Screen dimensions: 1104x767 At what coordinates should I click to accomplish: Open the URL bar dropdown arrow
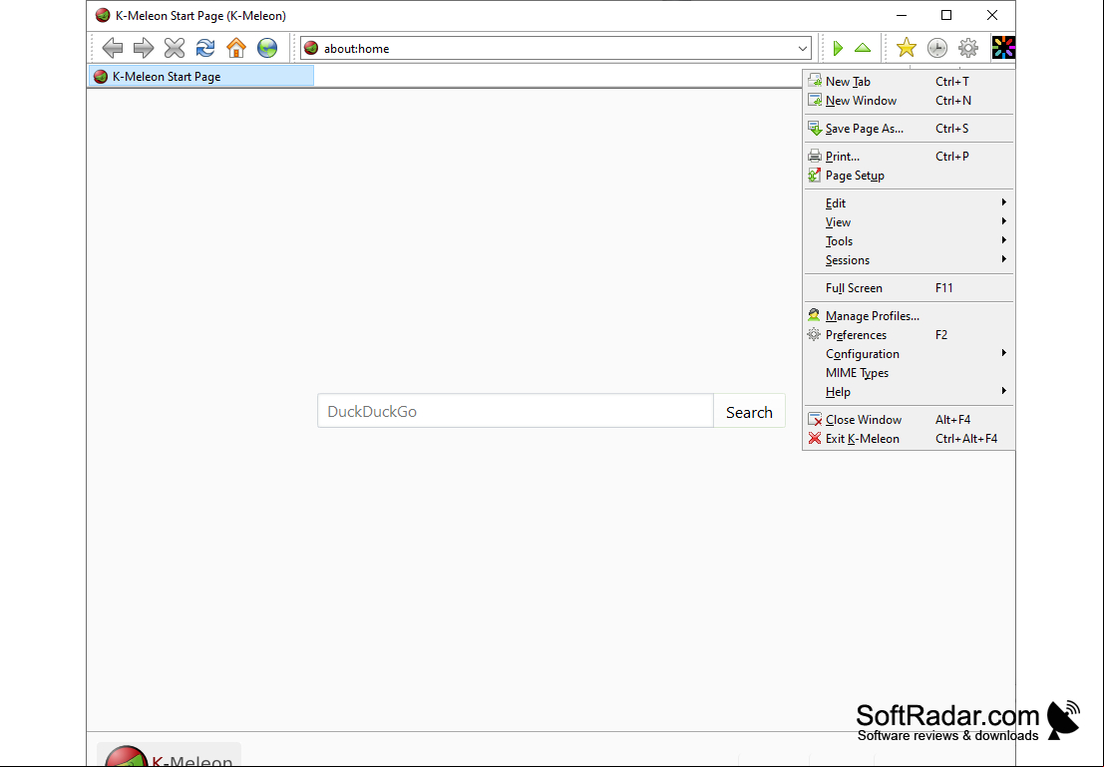[x=803, y=48]
